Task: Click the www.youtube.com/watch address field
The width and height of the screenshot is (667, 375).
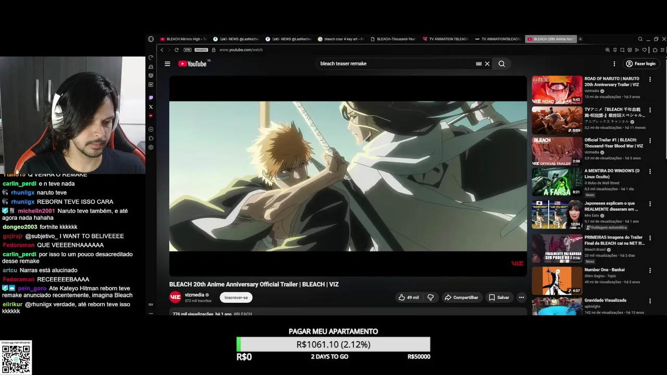Action: (241, 50)
